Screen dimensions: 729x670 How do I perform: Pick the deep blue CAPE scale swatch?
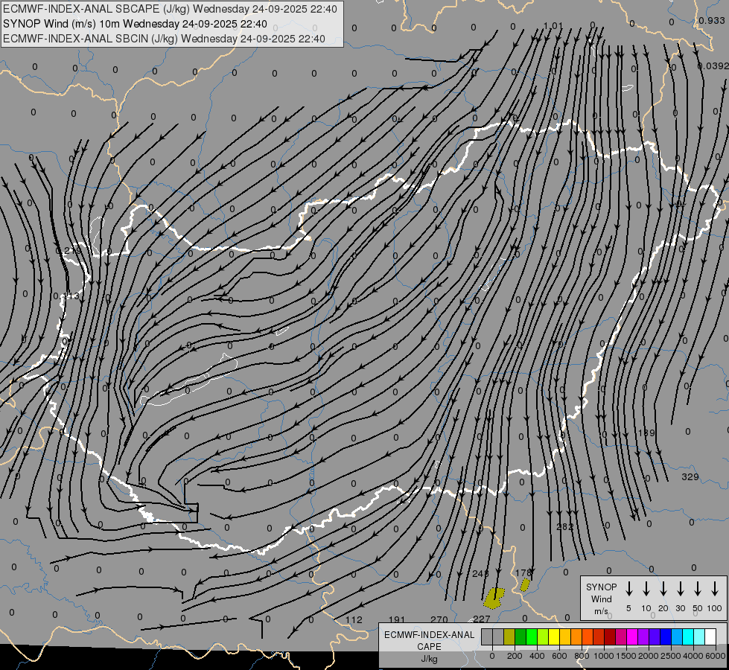666,636
